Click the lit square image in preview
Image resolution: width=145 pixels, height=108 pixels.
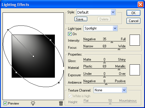pos(33,56)
